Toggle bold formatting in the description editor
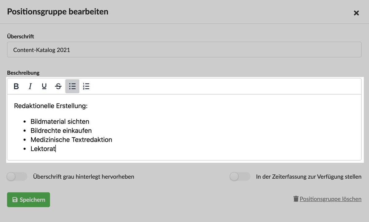369x222 pixels. coord(16,86)
